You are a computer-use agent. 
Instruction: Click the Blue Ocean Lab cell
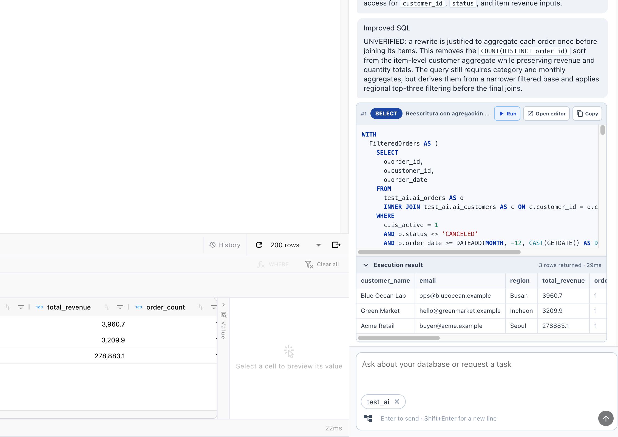tap(385, 296)
